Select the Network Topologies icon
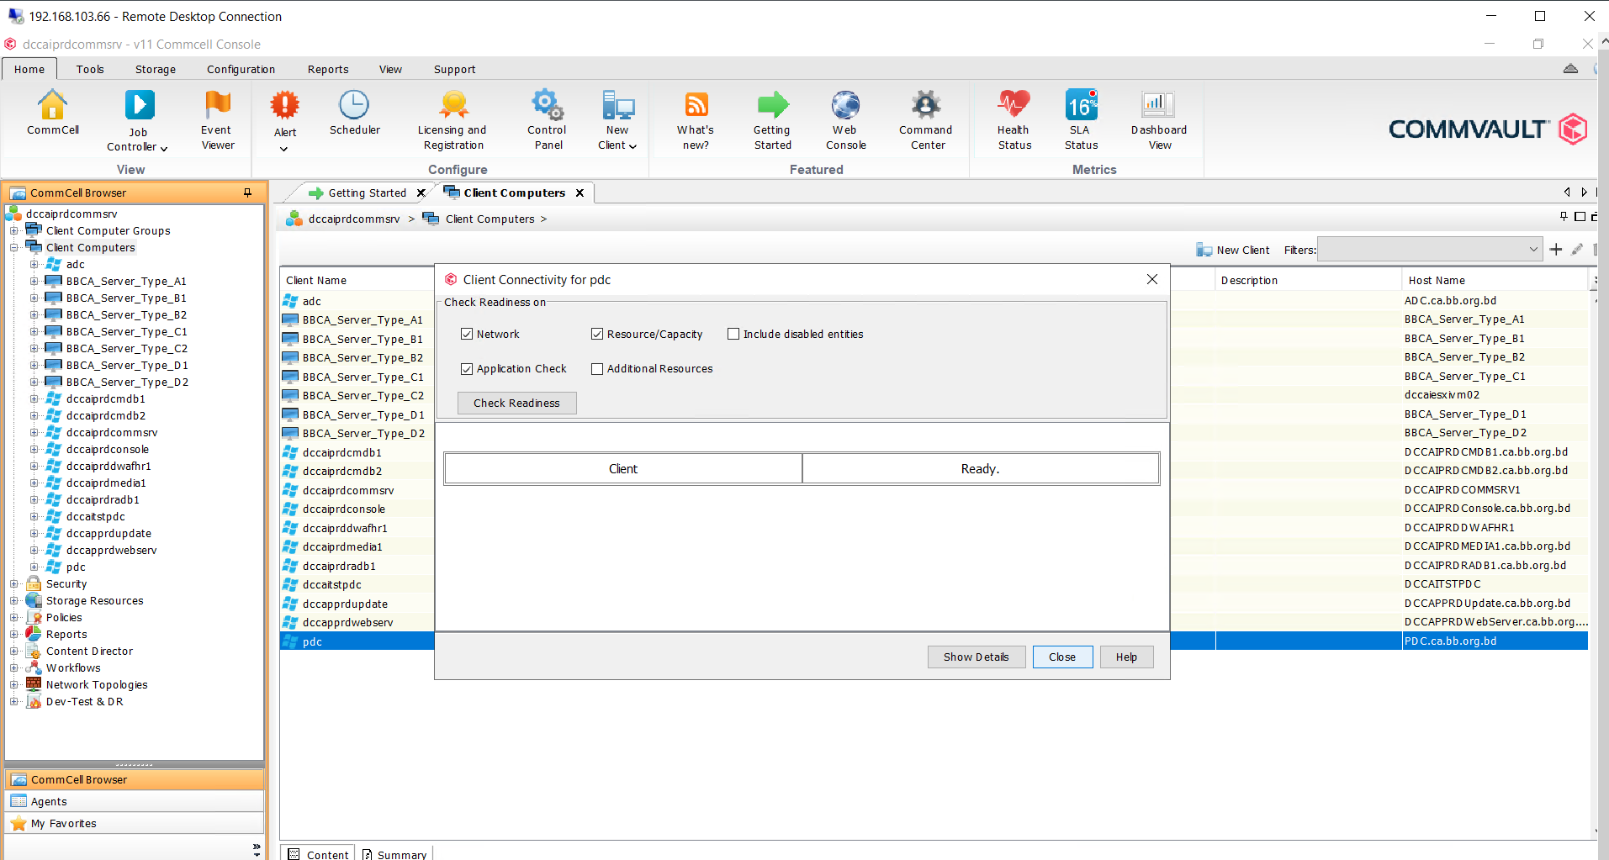This screenshot has height=860, width=1609. click(34, 684)
